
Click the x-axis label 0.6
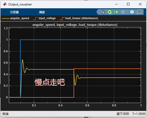pos(87,105)
